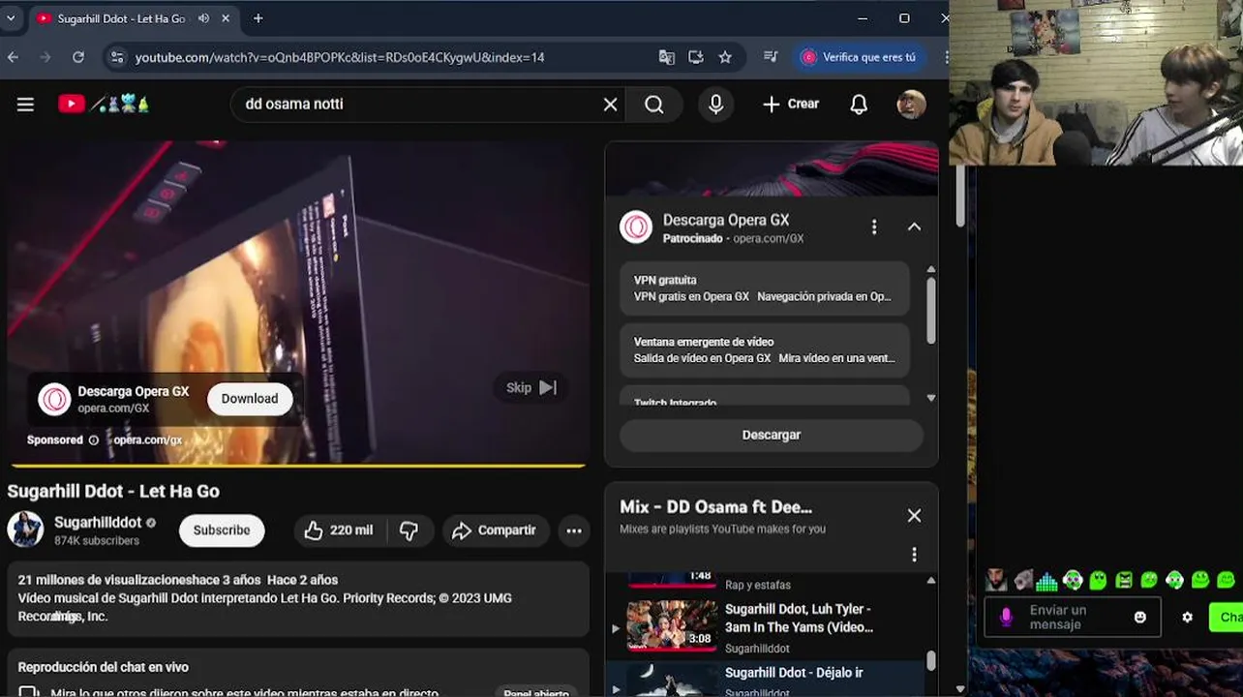
Task: Reload the page
Action: point(78,57)
